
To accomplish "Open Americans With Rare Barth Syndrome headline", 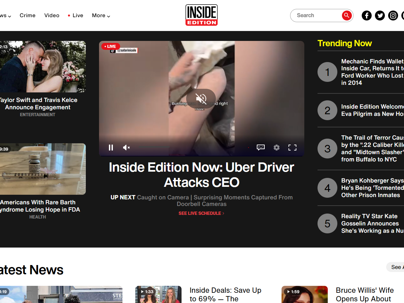I will pyautogui.click(x=40, y=206).
